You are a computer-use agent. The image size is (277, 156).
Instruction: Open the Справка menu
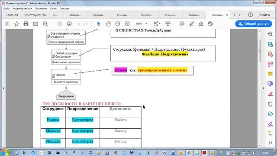[x=64, y=9]
